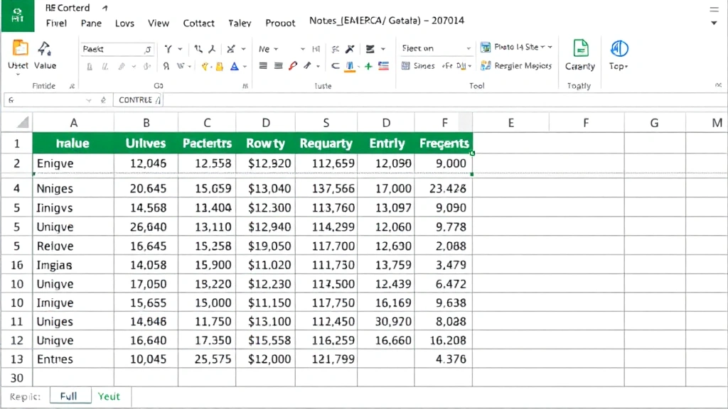This screenshot has height=409, width=728.
Task: Select the italic formatting icon
Action: click(x=105, y=66)
